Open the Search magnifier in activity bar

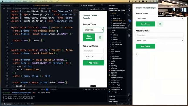click(x=129, y=15)
